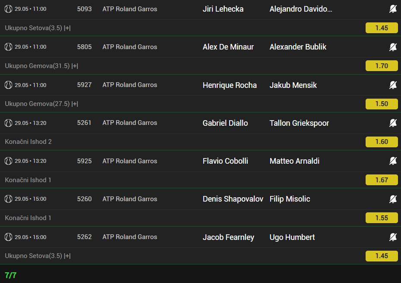Click muted bell icon for Diallo vs Griekspoor
The width and height of the screenshot is (401, 283).
pyautogui.click(x=393, y=123)
